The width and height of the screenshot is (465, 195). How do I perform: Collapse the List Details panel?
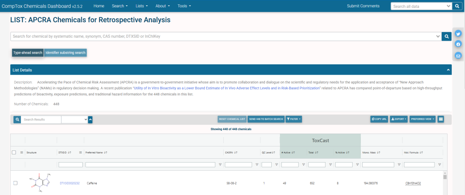[448, 70]
